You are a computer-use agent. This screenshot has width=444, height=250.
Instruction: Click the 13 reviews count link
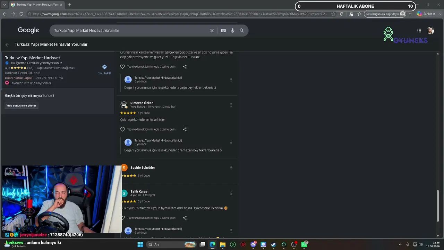[30, 68]
